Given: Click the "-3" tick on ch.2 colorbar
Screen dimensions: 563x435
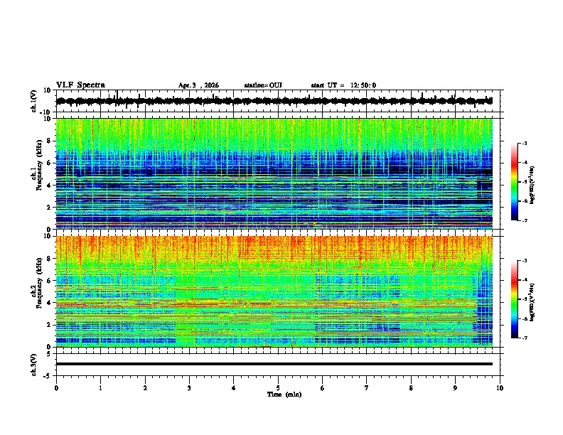Looking at the screenshot, I should click(525, 261).
